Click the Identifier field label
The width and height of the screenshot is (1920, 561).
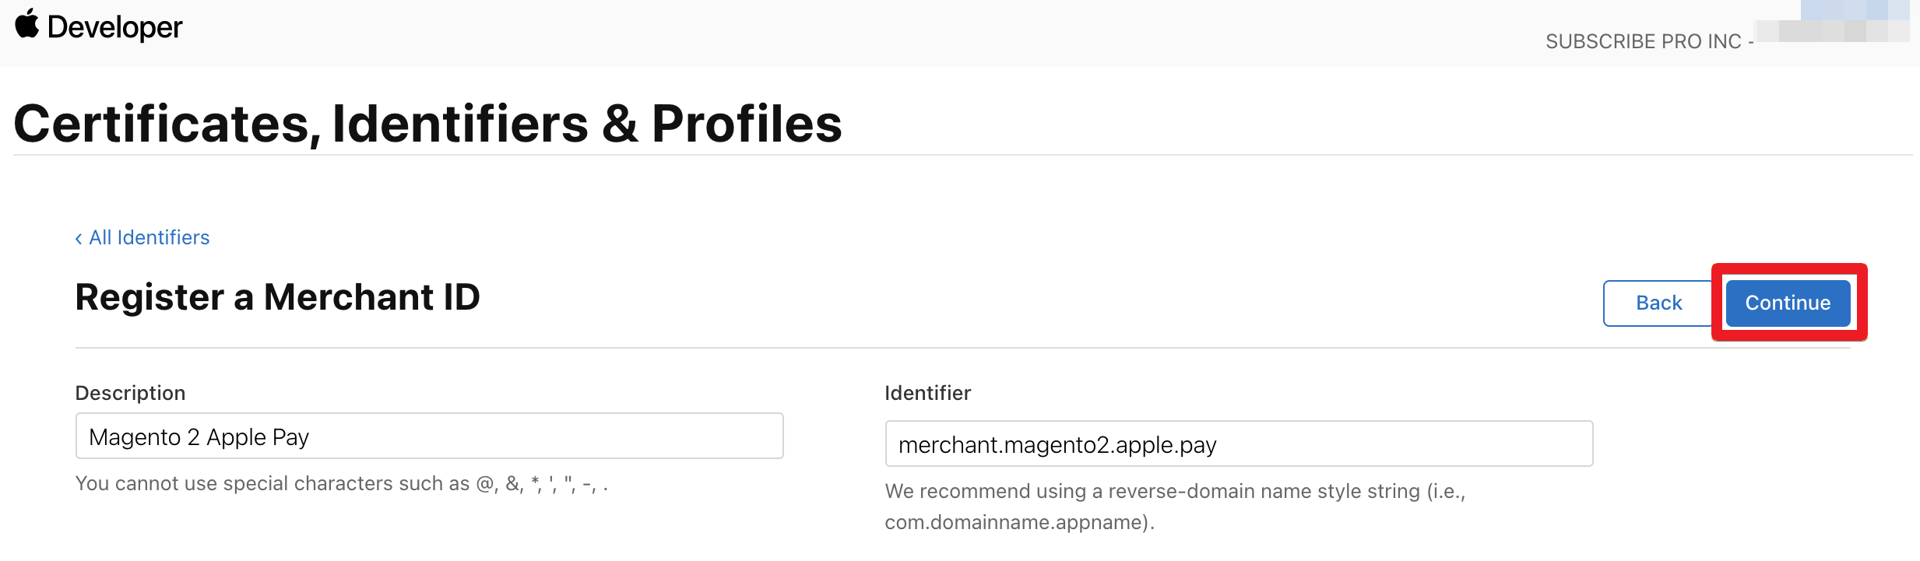pos(927,393)
